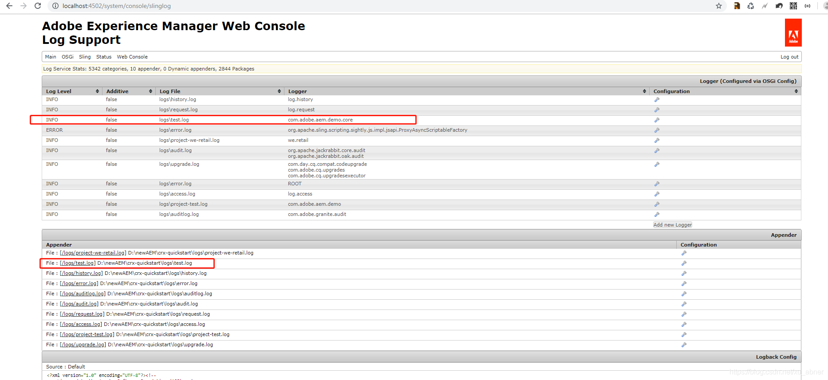The height and width of the screenshot is (380, 828).
Task: Open configuration wrench for log.history logger
Action: pos(657,100)
